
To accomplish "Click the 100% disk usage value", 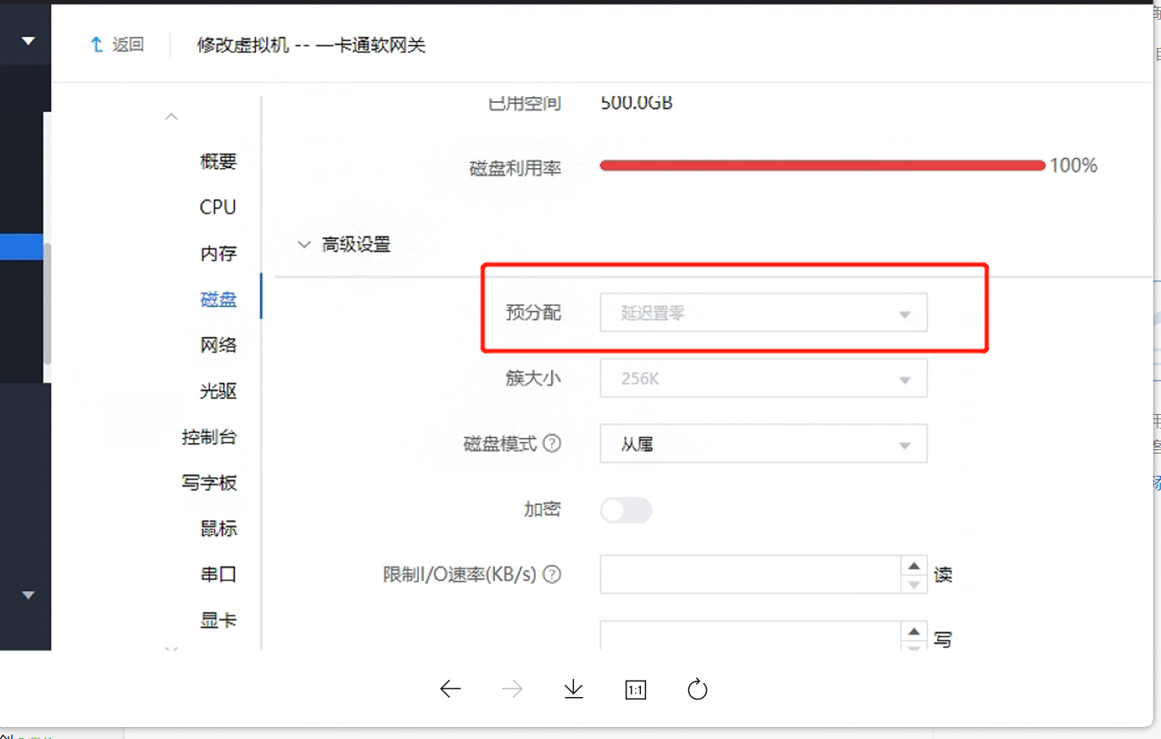I will tap(1073, 165).
